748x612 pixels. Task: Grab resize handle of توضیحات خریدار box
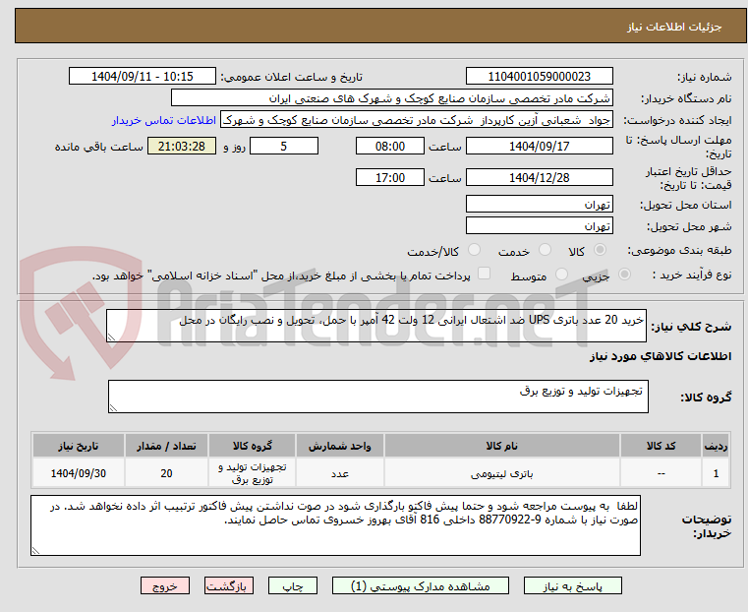click(35, 550)
